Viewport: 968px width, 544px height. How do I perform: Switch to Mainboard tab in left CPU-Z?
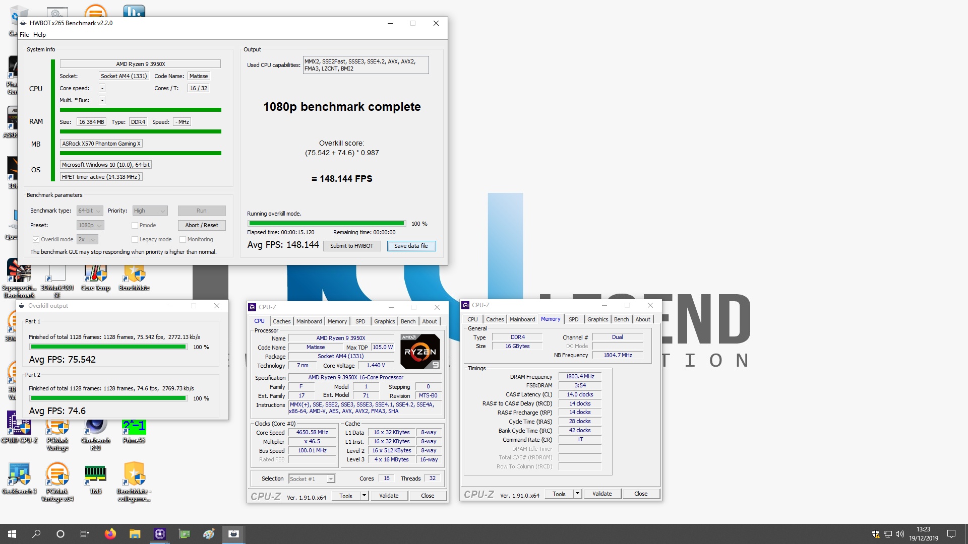click(309, 321)
